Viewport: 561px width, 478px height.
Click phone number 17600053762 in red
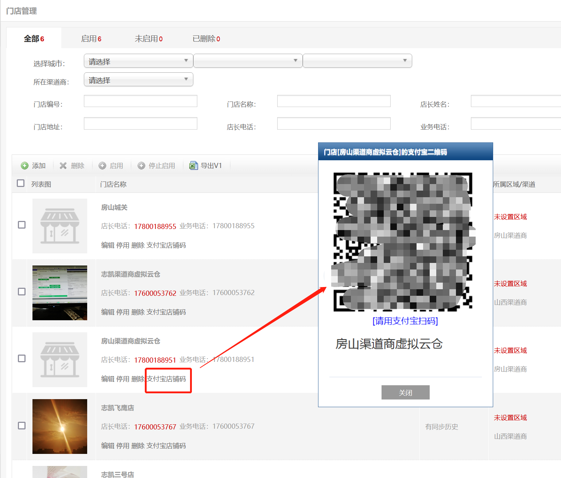tap(155, 293)
